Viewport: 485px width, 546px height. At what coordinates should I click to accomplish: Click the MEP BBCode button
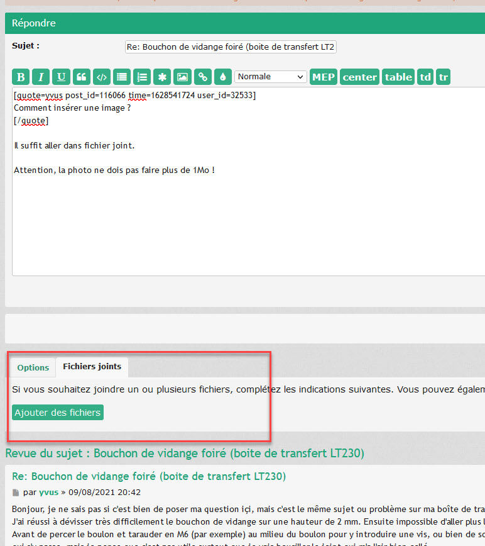point(324,77)
